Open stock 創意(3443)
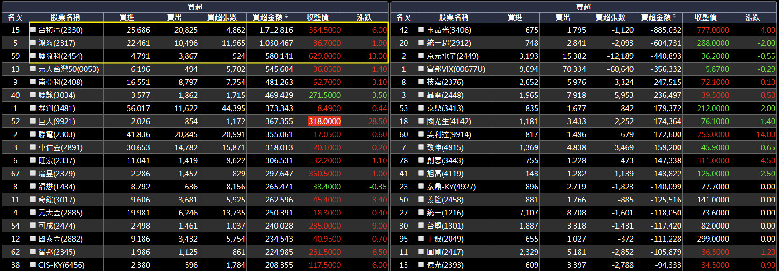Screen dimensions: 779x271 (x=445, y=160)
